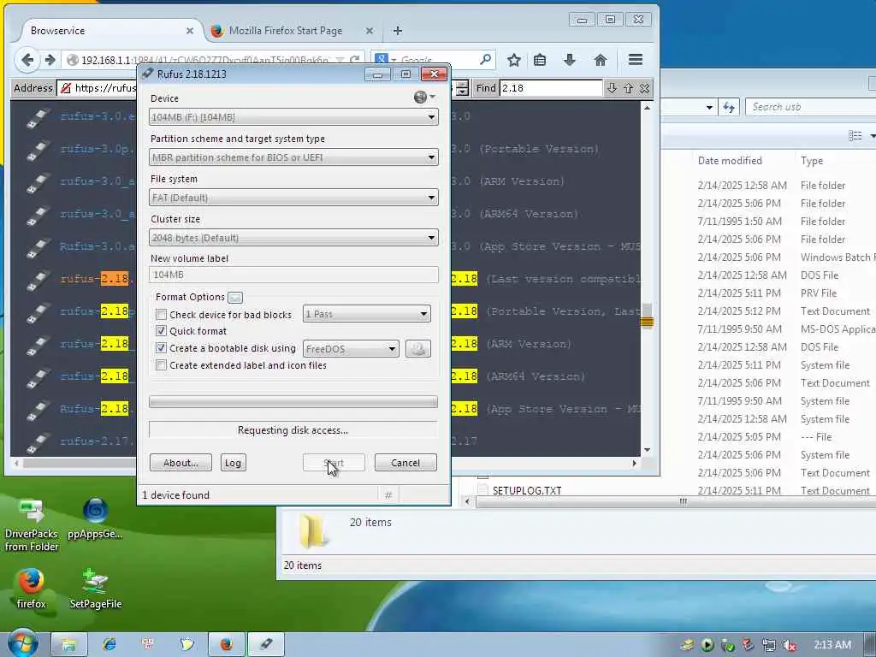Click Explorer refresh arrows button

[729, 107]
